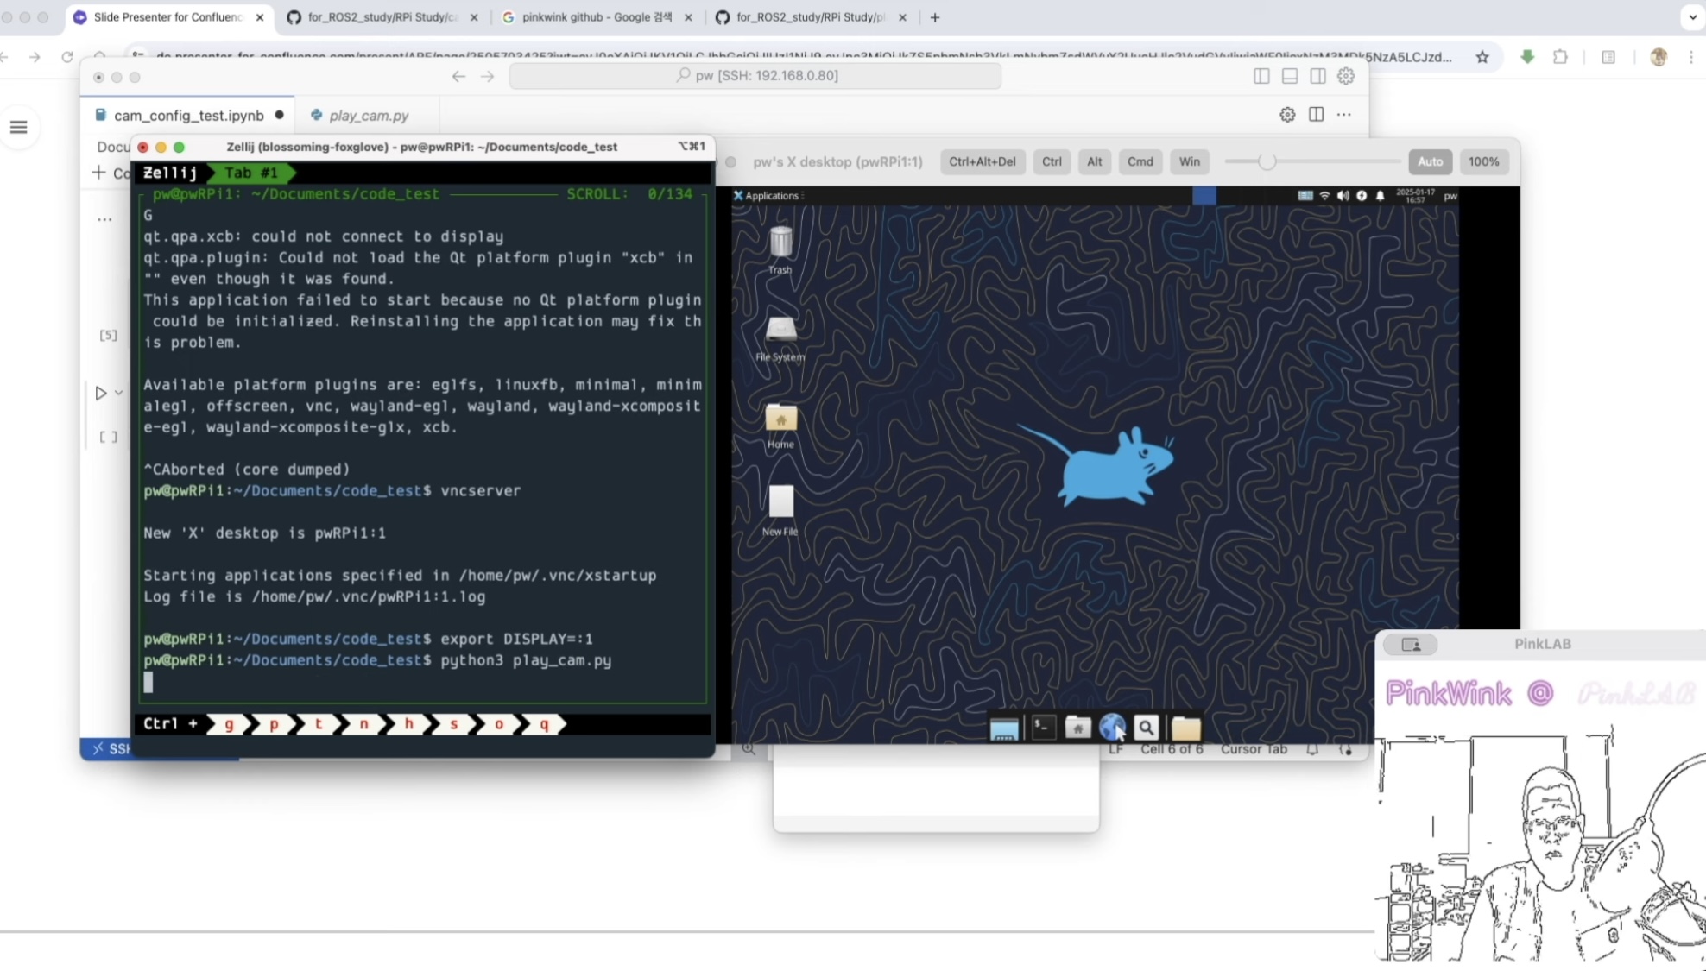Open the Application Finder magnifier icon

tap(1147, 728)
